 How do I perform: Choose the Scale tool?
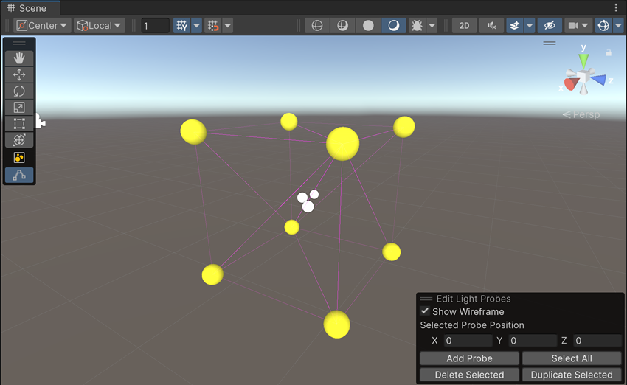pos(19,108)
